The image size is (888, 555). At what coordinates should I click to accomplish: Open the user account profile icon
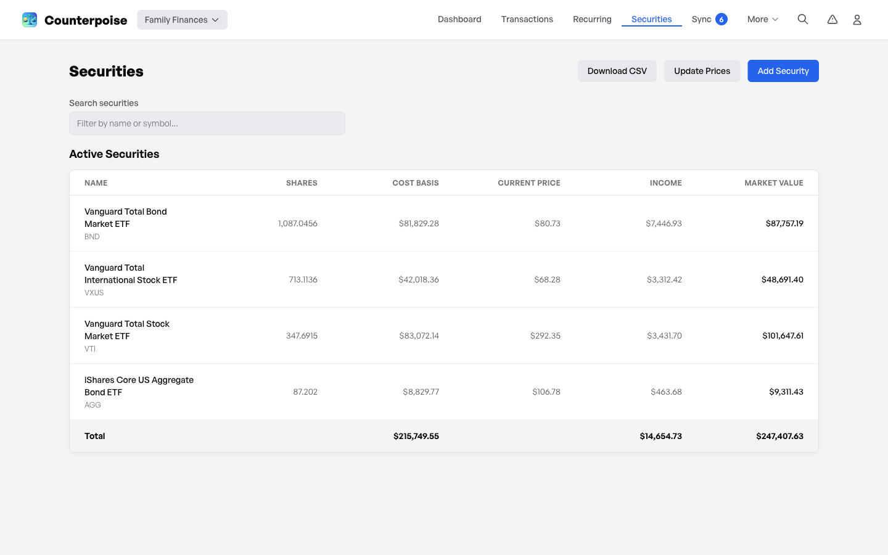coord(857,20)
